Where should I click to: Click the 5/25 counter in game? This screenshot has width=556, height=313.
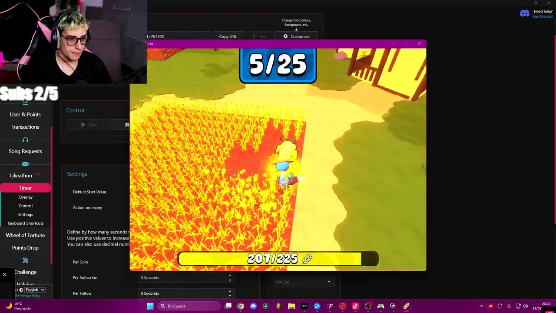[x=278, y=65]
